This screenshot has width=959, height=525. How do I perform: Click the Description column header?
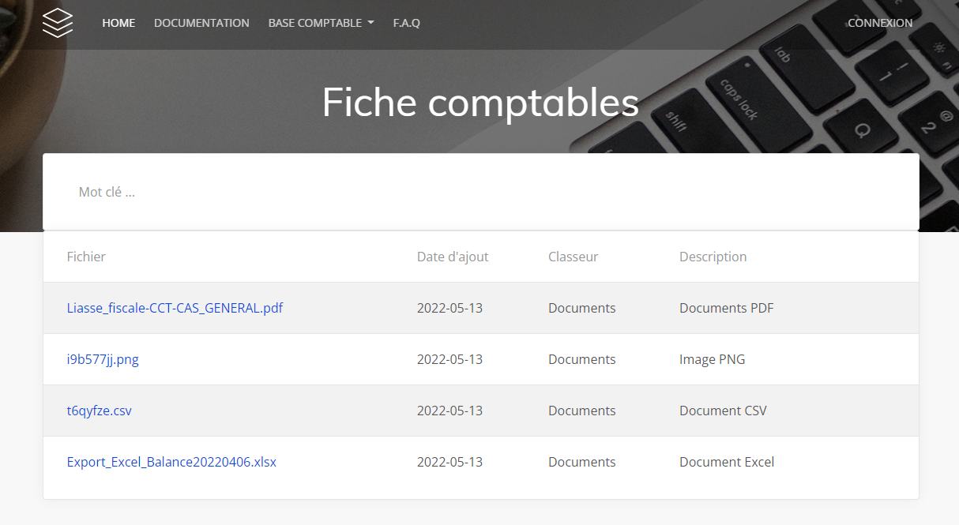click(713, 257)
